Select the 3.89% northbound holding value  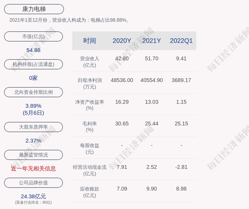tap(33, 106)
